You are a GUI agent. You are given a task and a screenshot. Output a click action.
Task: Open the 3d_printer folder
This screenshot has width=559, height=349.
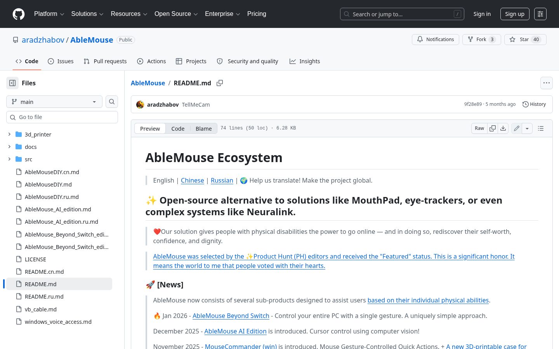coord(38,135)
